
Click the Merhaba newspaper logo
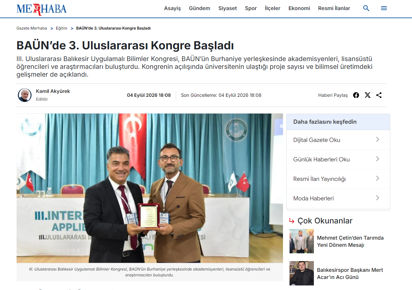tap(41, 9)
